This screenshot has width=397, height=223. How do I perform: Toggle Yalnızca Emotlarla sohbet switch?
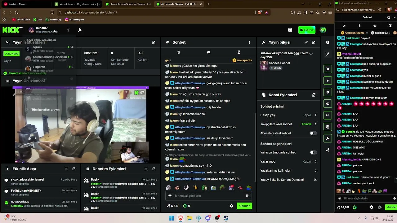[313, 152]
